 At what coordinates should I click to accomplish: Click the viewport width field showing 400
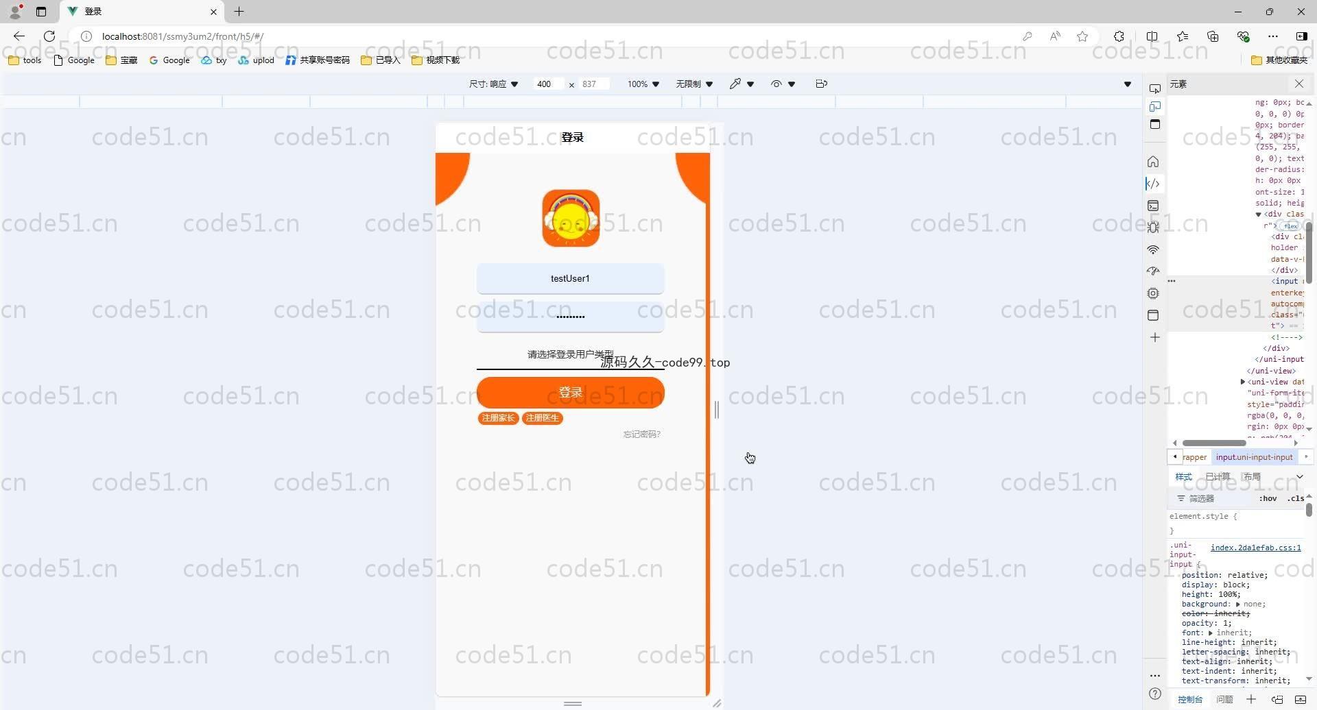point(548,84)
